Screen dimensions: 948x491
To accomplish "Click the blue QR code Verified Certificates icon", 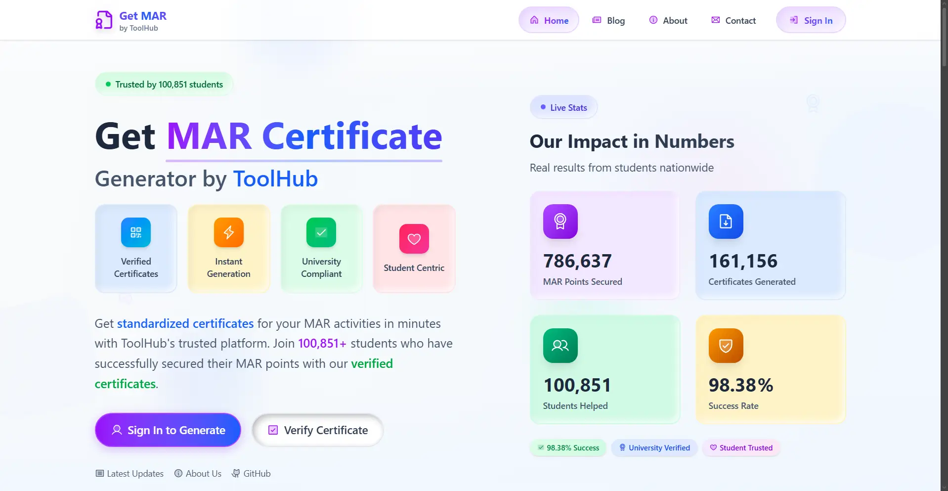I will [136, 232].
